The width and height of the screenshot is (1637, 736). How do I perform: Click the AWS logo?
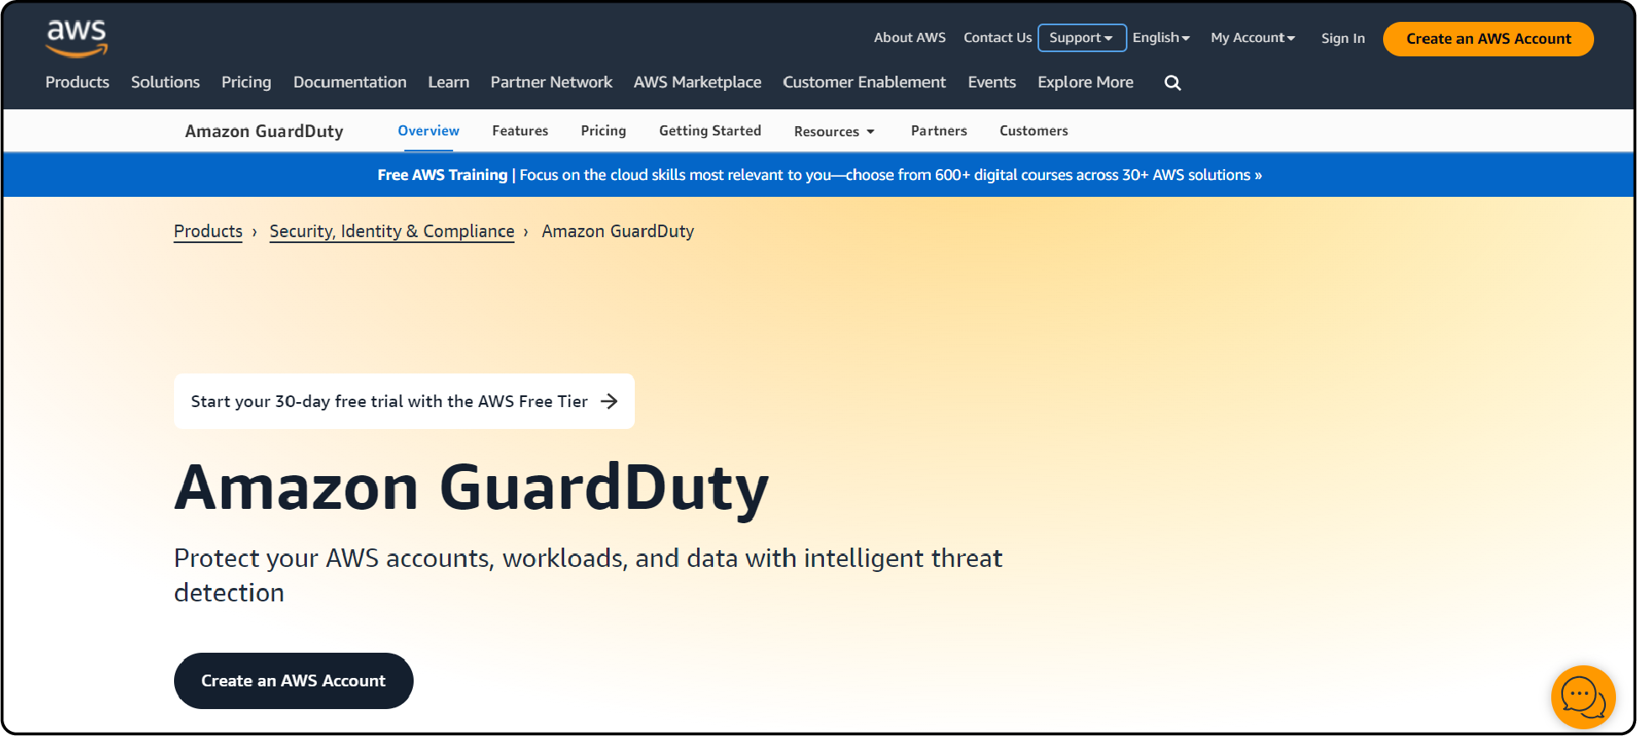click(77, 39)
